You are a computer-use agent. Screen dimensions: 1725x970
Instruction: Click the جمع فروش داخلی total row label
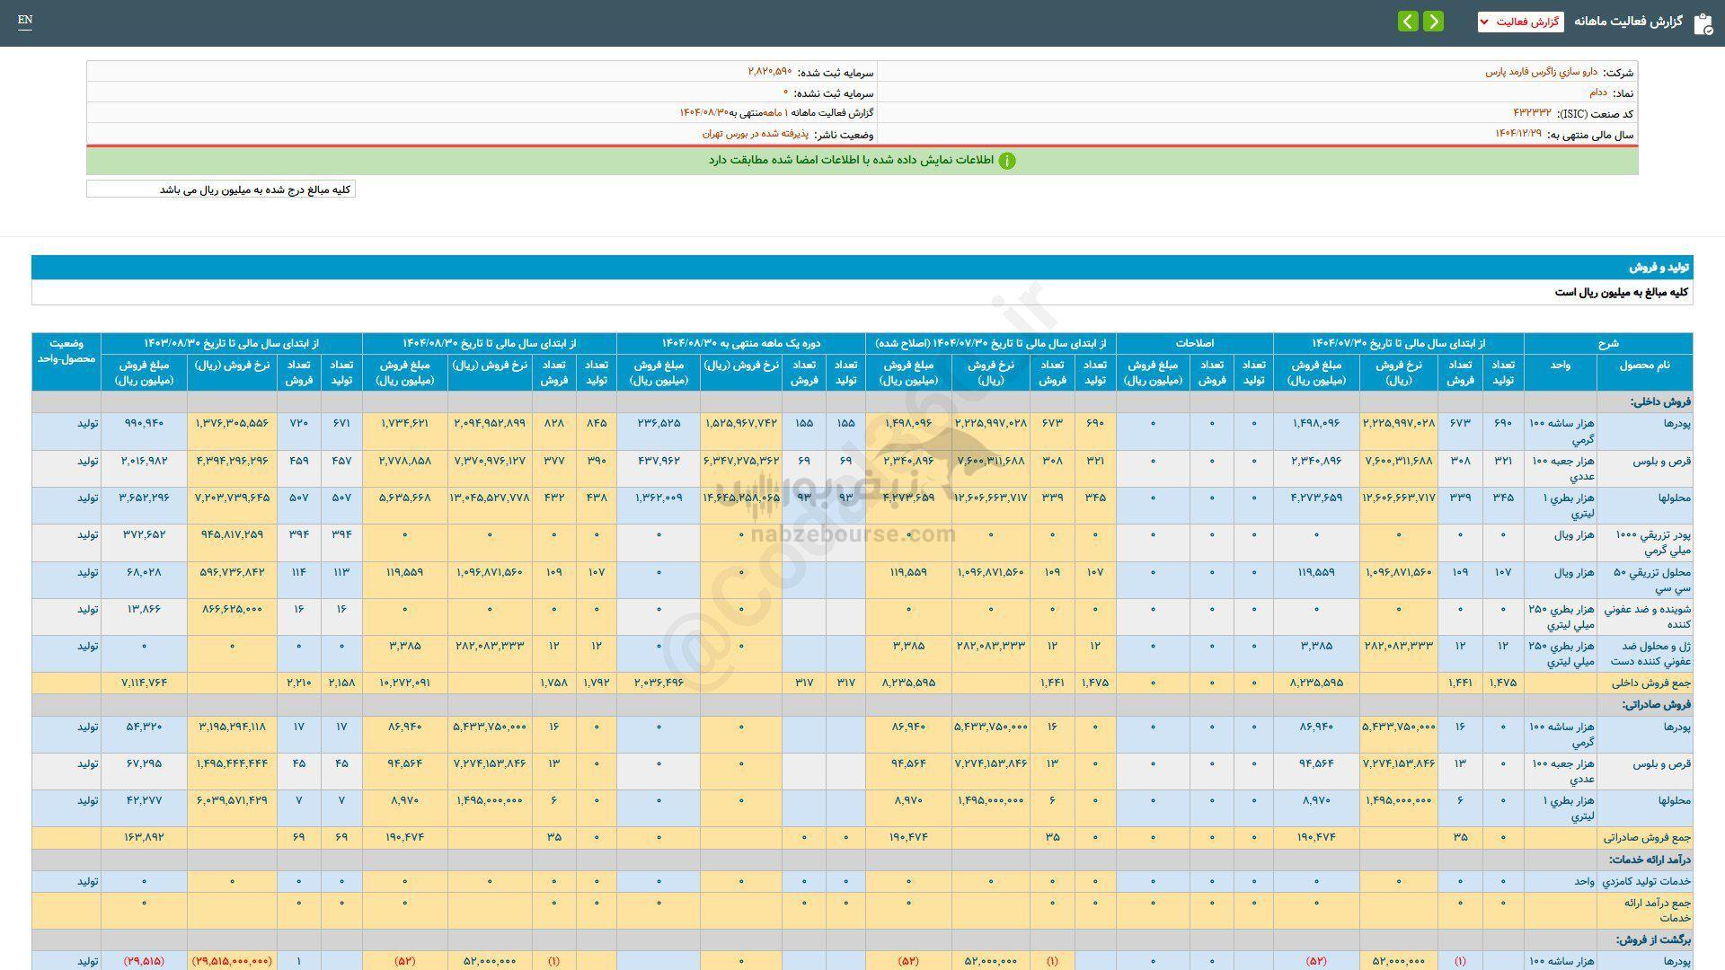[1652, 683]
